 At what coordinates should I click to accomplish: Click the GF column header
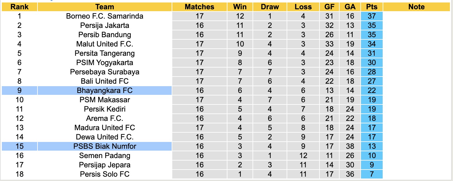329,7
